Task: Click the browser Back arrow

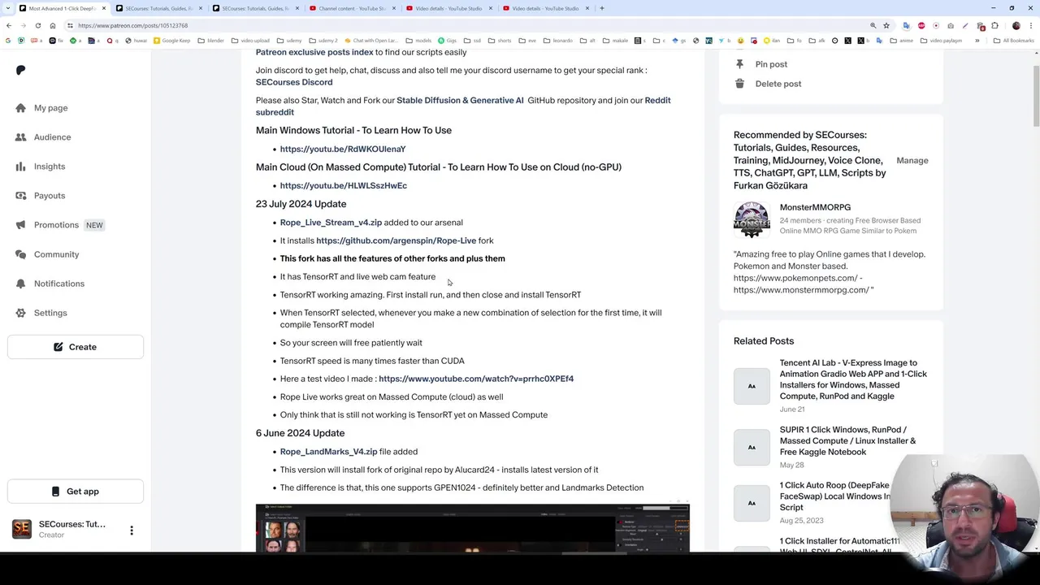Action: (x=9, y=25)
